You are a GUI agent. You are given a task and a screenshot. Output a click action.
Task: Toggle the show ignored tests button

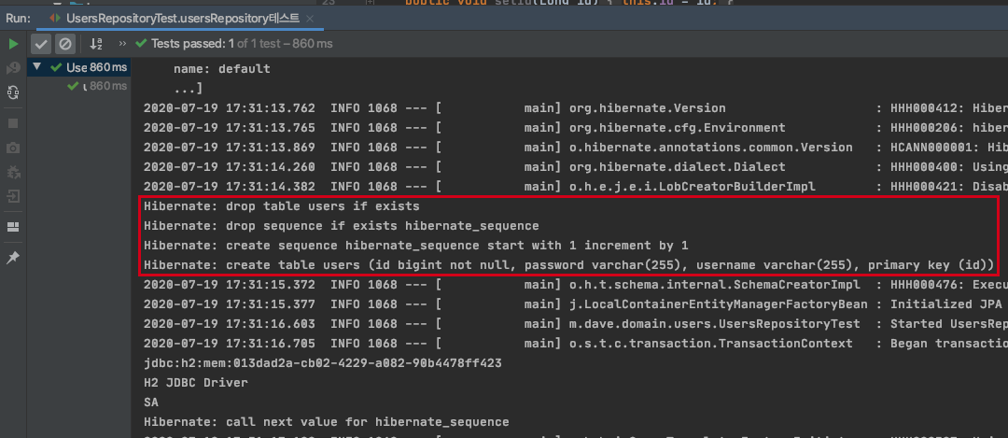coord(65,44)
